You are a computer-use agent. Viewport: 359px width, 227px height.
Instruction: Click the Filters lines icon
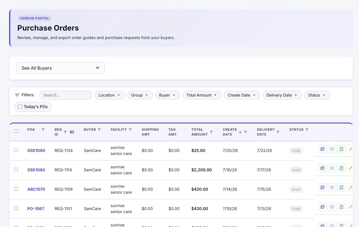17,95
